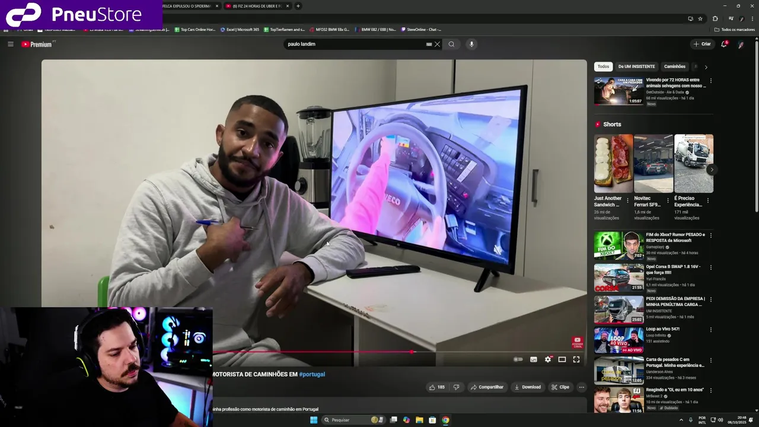759x427 pixels.
Task: Open options for Vivendo por 72 HORAS video
Action: pyautogui.click(x=711, y=81)
